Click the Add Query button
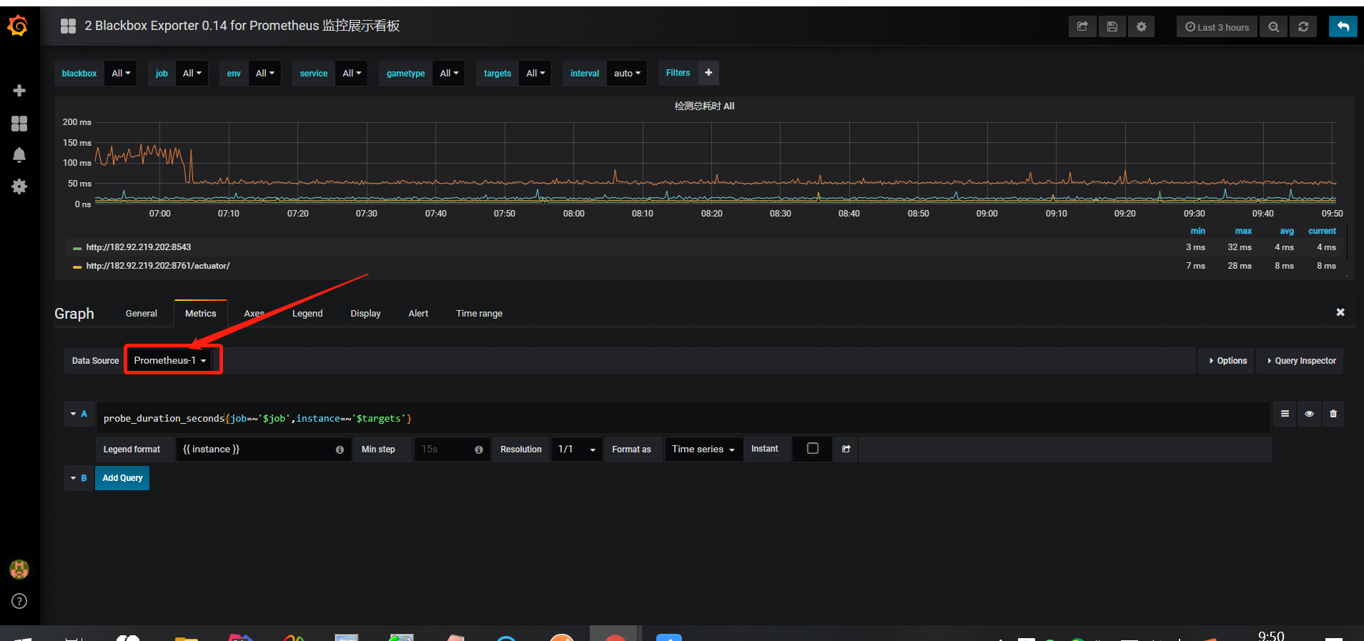Screen dimensions: 1364x641 pyautogui.click(x=122, y=478)
